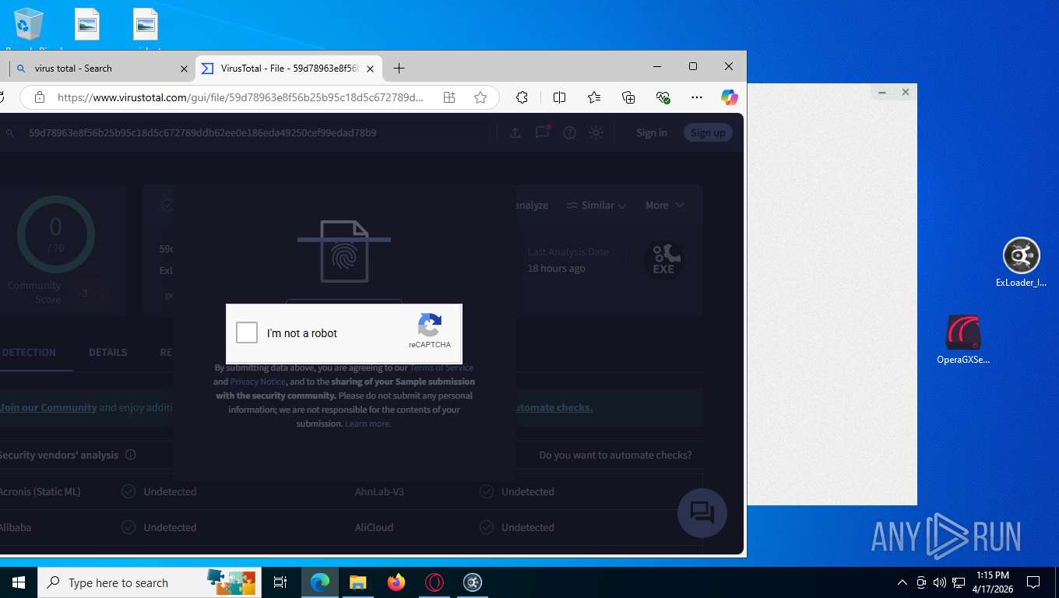Viewport: 1059px width, 598px height.
Task: Click Do you want to automate checks?
Action: point(615,455)
